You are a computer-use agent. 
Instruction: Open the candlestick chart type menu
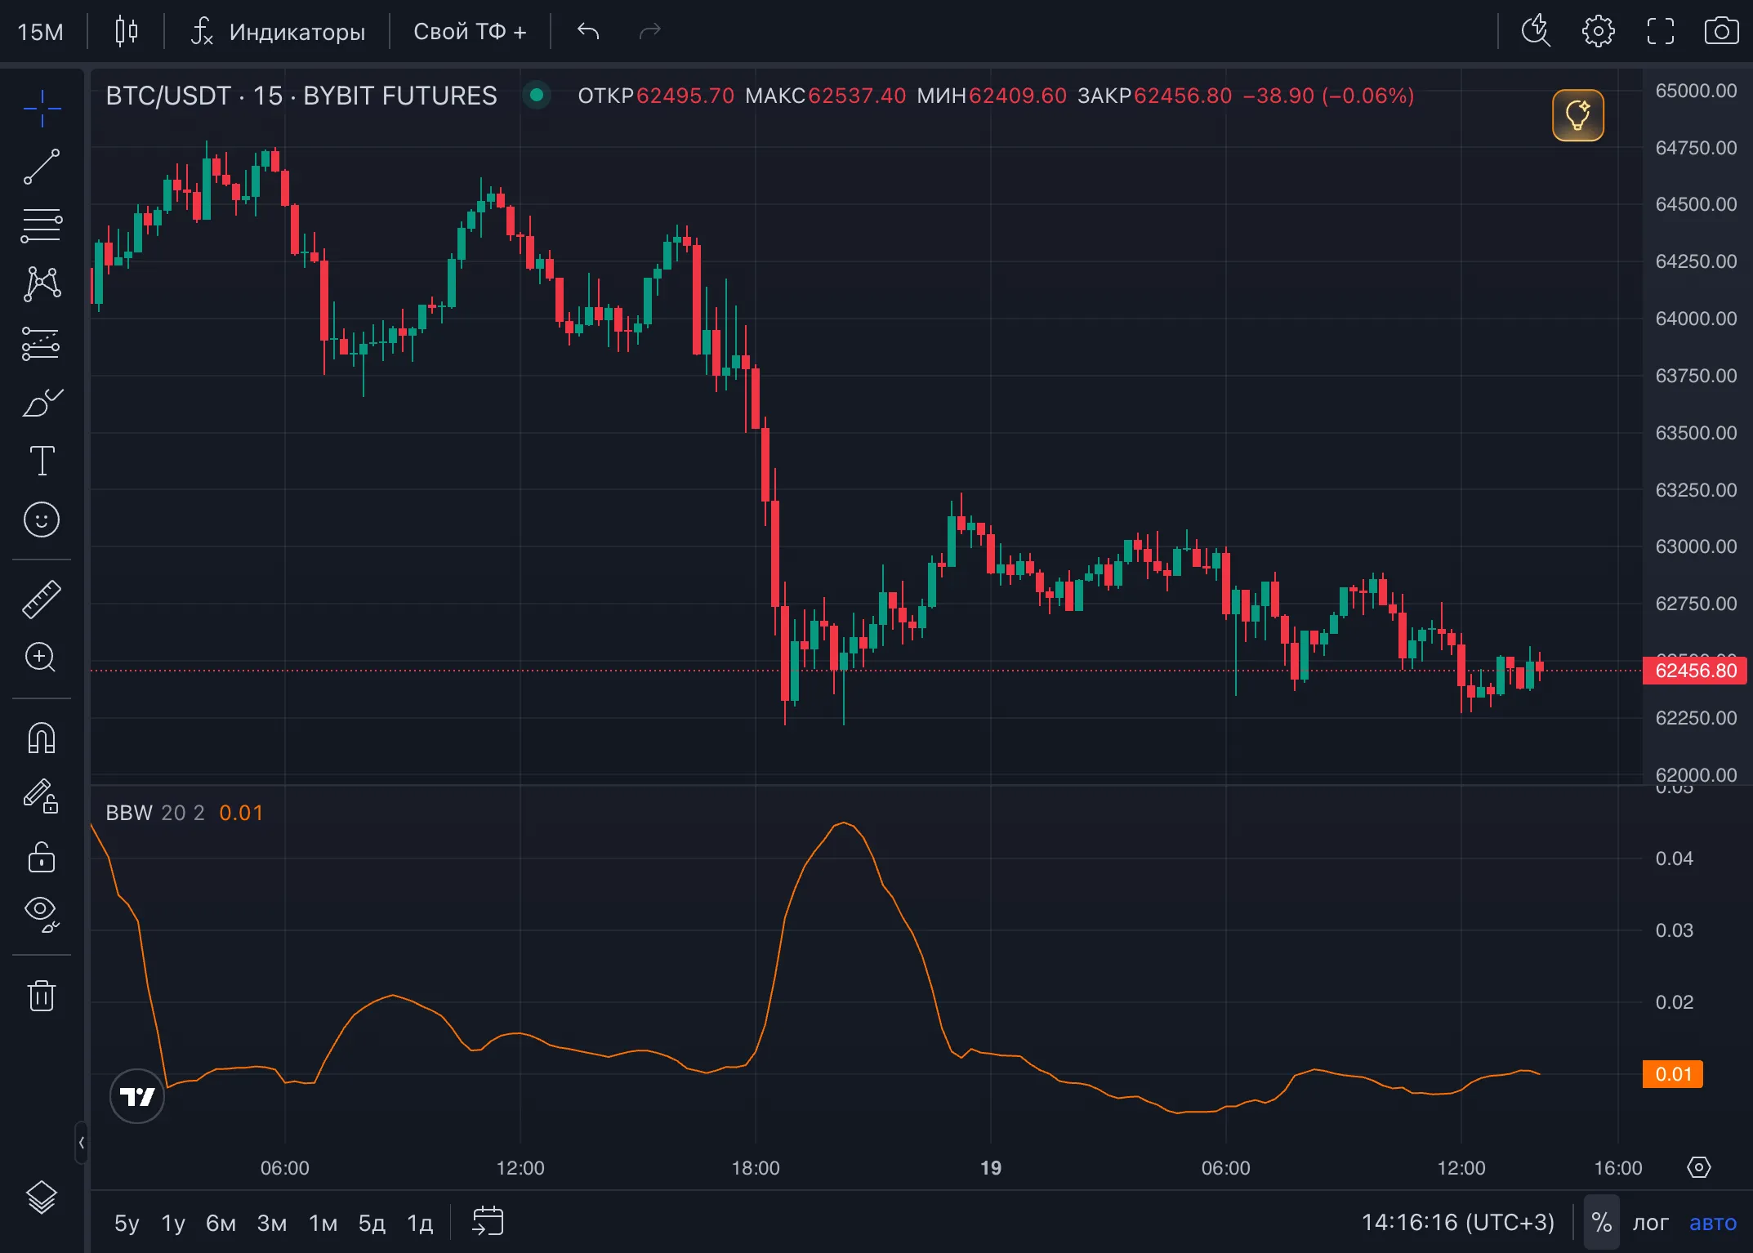[126, 31]
